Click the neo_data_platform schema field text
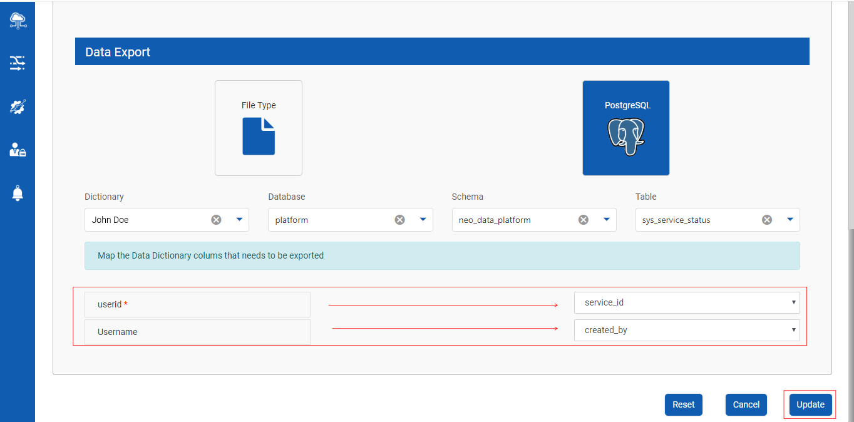The height and width of the screenshot is (422, 854). click(495, 220)
